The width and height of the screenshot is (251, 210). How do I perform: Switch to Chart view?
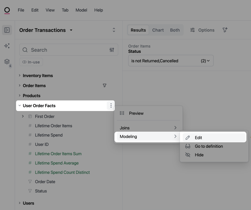tap(158, 30)
